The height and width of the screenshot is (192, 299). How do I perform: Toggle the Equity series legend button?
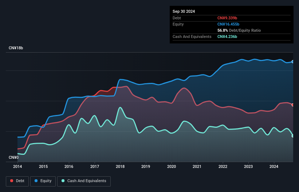tap(43, 181)
